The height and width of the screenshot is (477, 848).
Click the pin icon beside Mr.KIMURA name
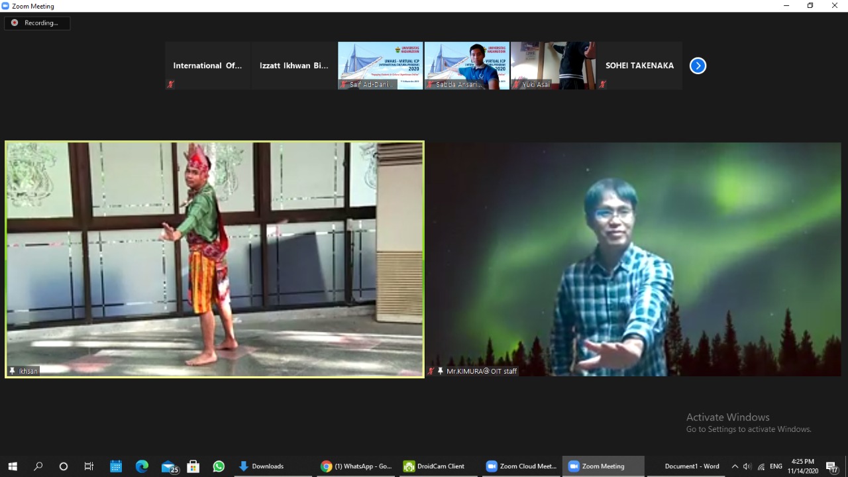point(441,371)
